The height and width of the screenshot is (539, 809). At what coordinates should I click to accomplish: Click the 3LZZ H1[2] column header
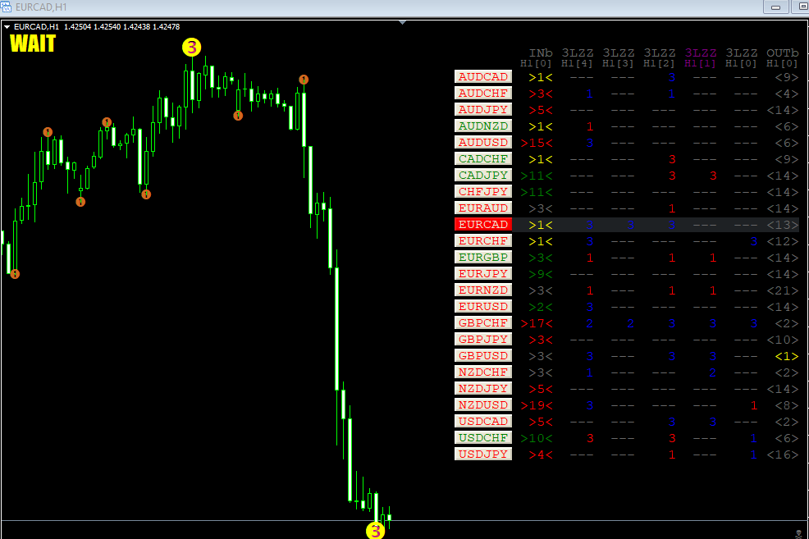coord(660,57)
